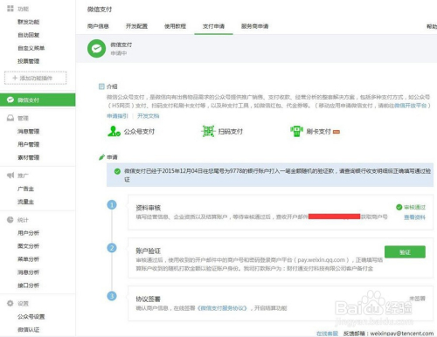Click the 推广 megaphone icon
This screenshot has width=437, height=337.
[x=10, y=175]
